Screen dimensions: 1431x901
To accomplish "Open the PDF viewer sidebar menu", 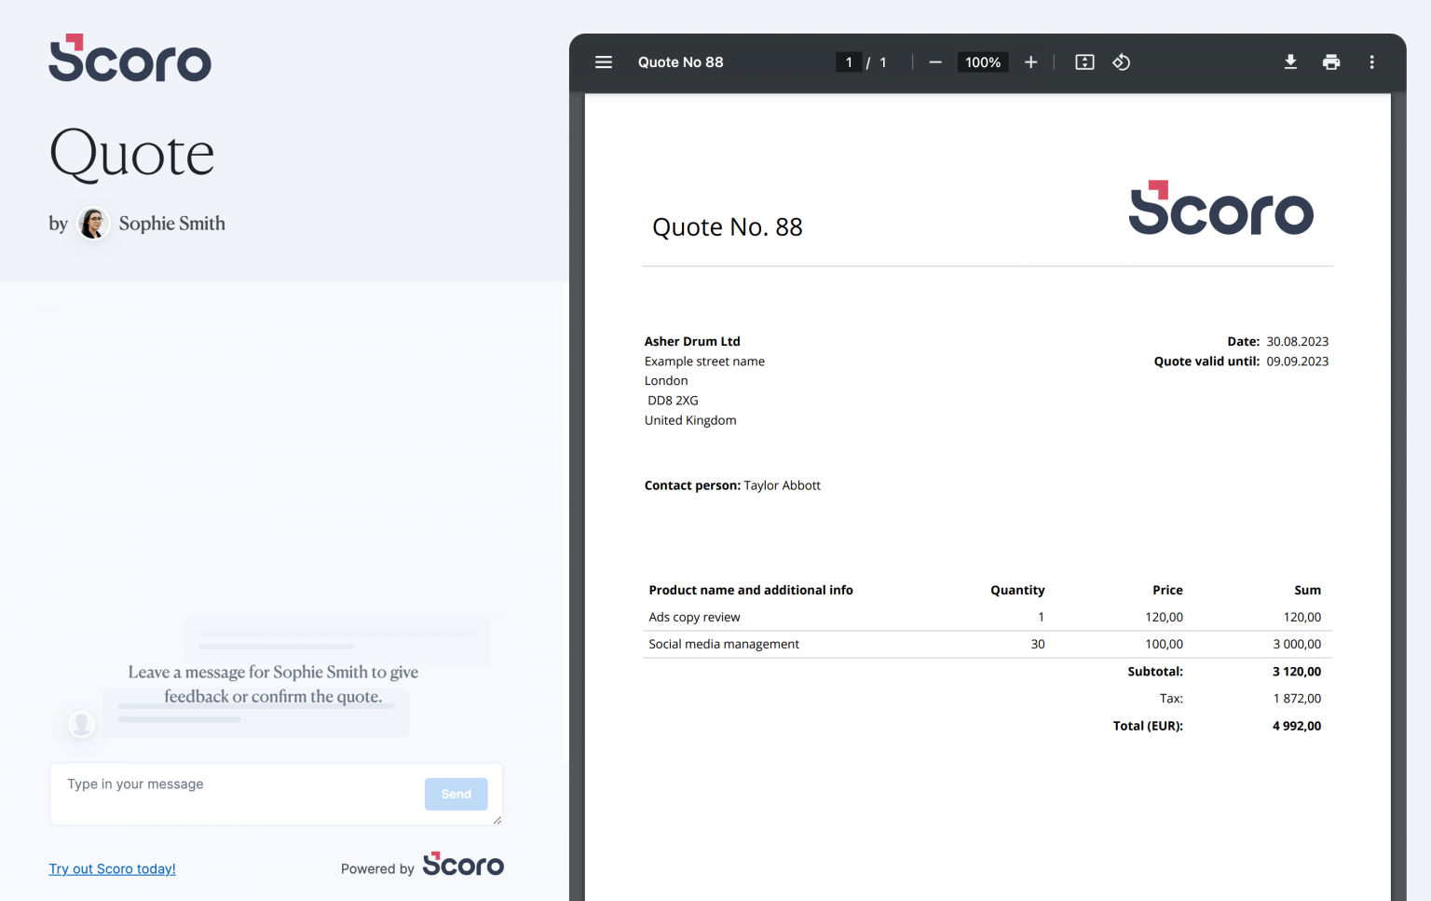I will (x=604, y=61).
